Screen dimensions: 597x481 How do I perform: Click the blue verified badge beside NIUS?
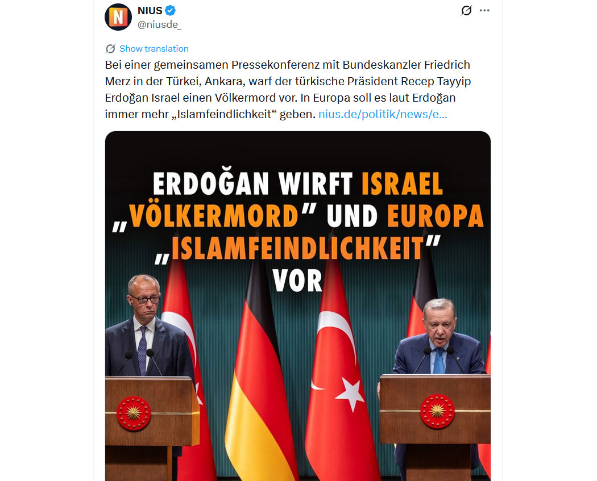coord(170,11)
